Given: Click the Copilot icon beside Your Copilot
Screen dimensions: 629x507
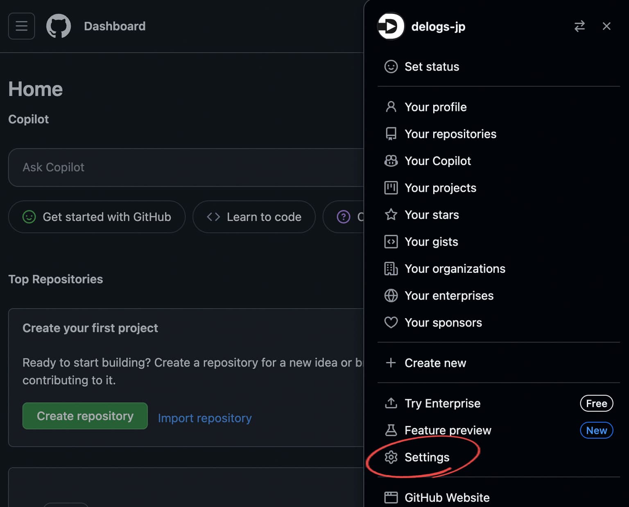Looking at the screenshot, I should click(x=391, y=161).
